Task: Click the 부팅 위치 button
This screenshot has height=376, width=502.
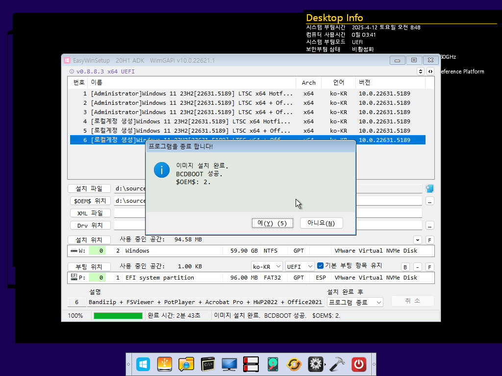Action: 89,267
